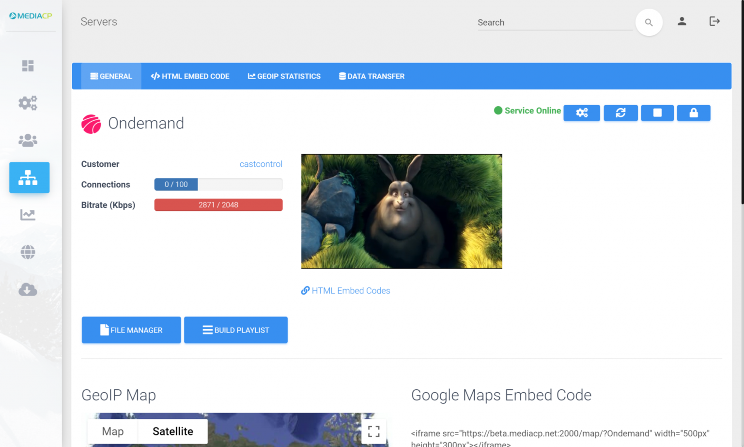The width and height of the screenshot is (744, 447).
Task: Open the system settings gears in sidebar
Action: (28, 103)
